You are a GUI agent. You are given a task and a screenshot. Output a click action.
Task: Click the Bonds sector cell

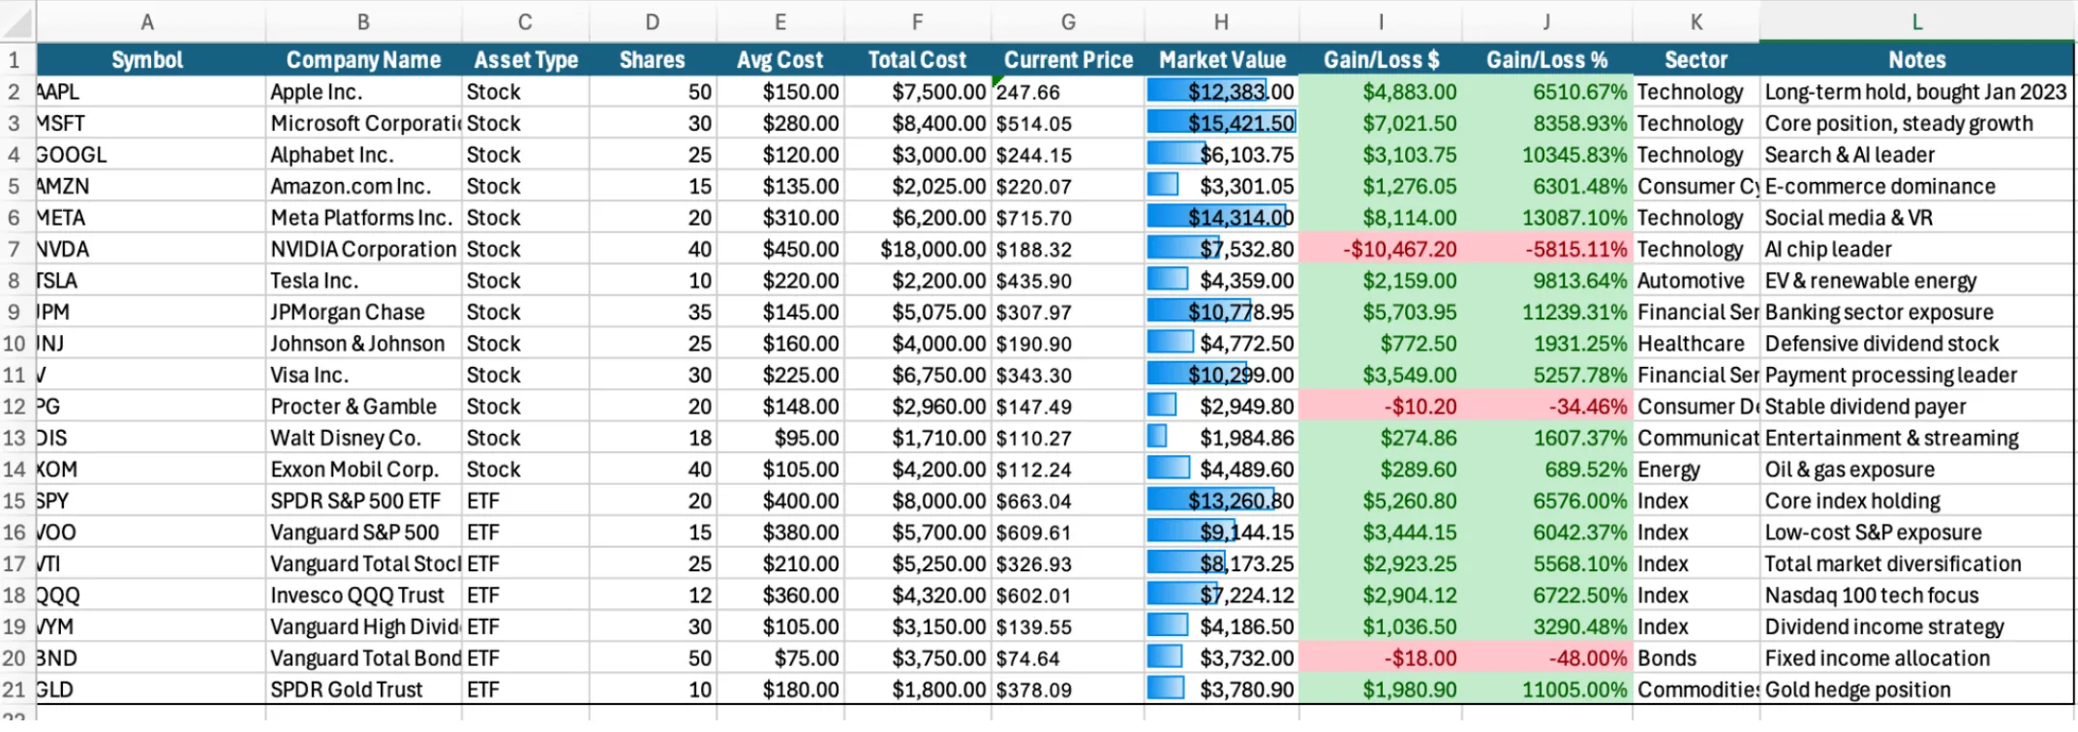(1696, 658)
